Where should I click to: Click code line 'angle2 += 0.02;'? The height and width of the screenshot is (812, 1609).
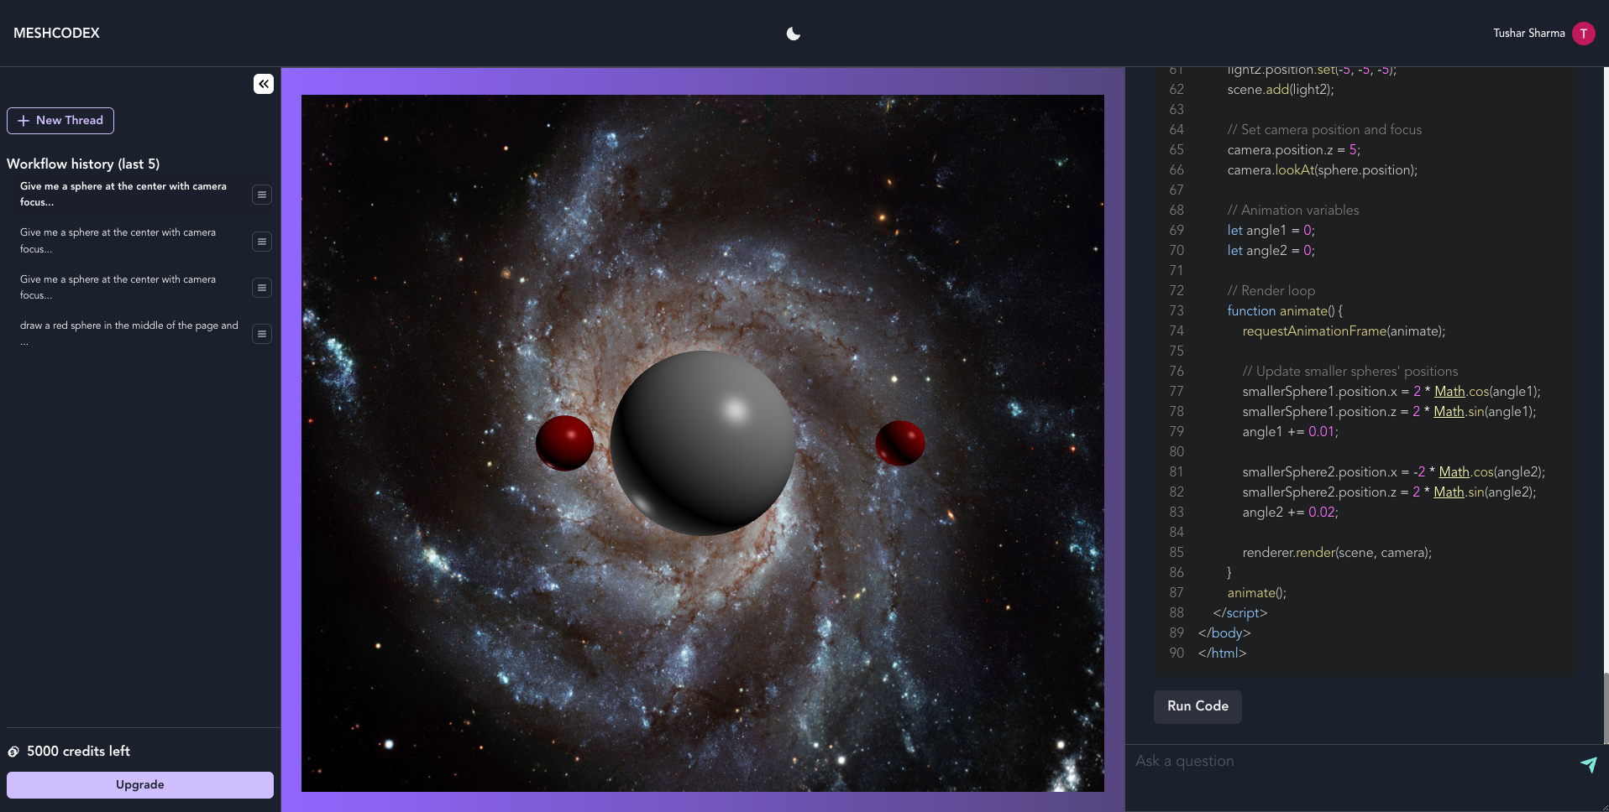click(1290, 513)
